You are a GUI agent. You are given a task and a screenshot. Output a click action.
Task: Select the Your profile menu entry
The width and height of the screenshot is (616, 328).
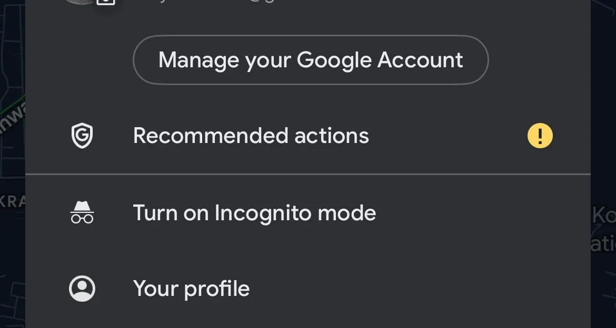192,288
